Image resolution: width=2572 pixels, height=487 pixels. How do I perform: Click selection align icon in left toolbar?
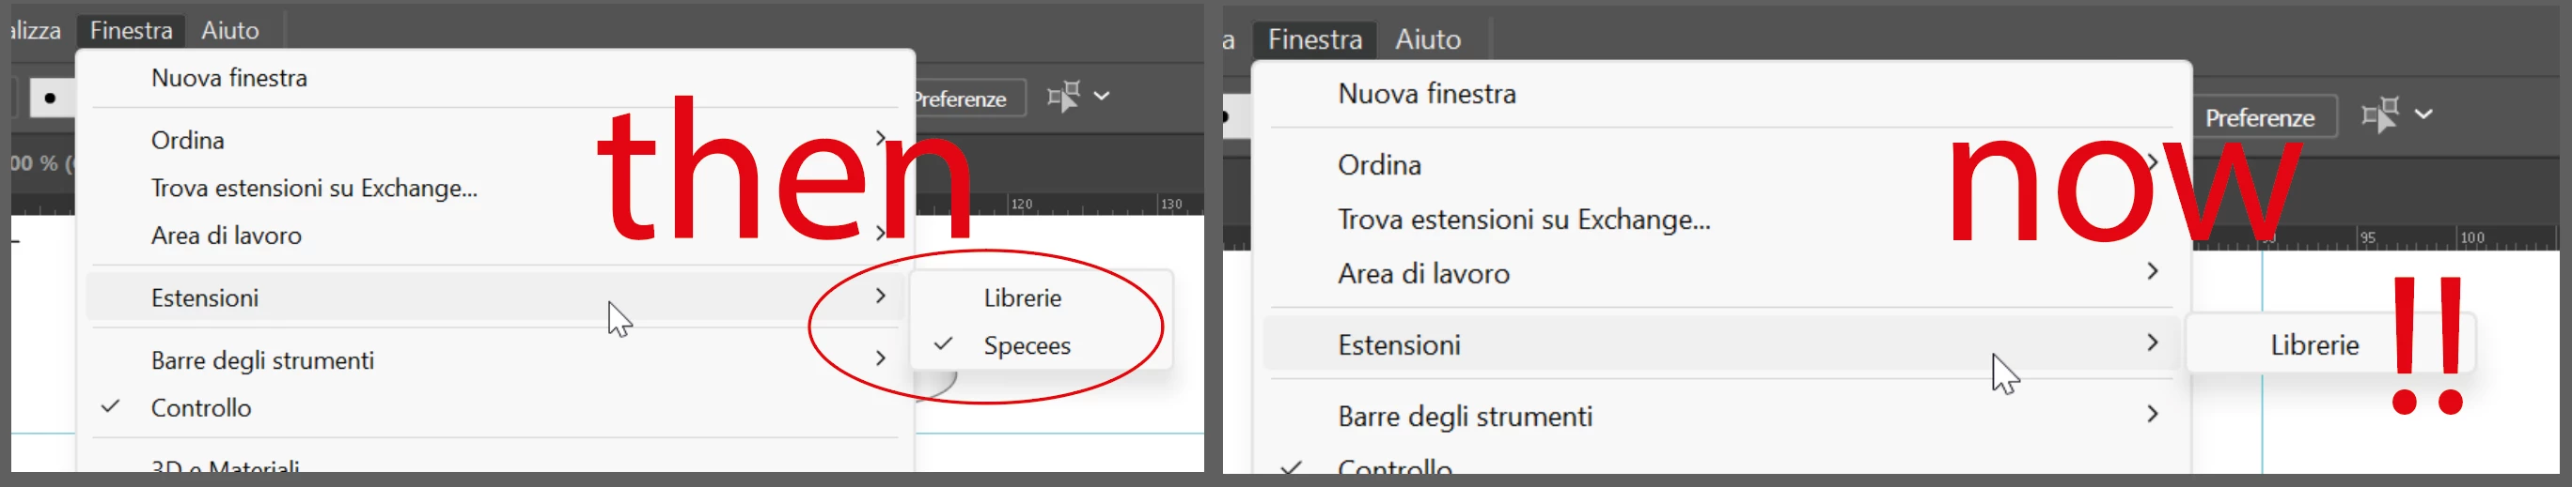(1063, 97)
